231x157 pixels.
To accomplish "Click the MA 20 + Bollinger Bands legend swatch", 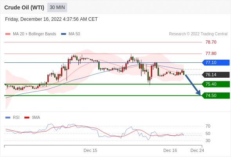I will 8,34.
